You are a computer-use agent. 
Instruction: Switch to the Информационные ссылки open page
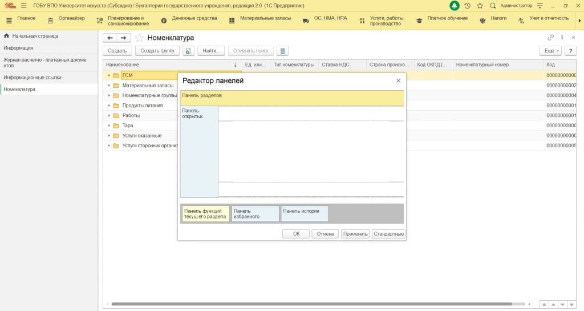point(33,77)
